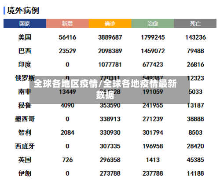Click the 智利 country cell

click(x=25, y=132)
